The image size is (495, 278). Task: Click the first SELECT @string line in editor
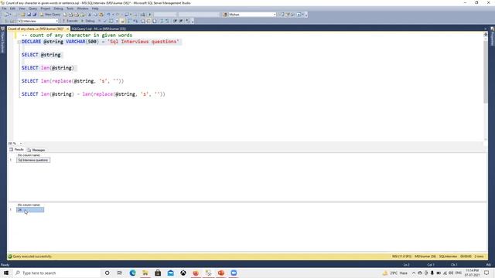click(41, 55)
